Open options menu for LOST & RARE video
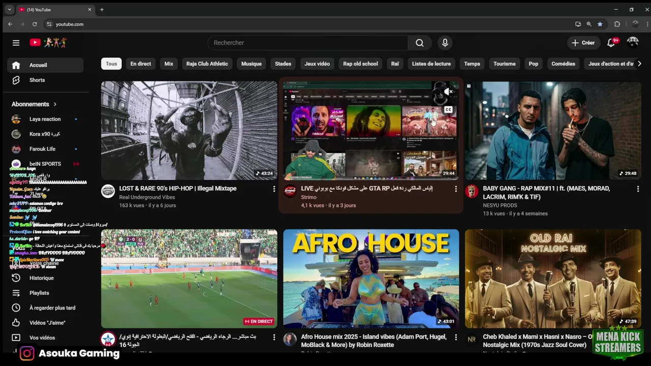This screenshot has height=366, width=651. pyautogui.click(x=274, y=189)
